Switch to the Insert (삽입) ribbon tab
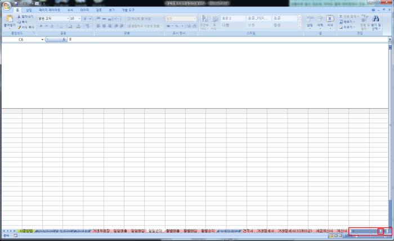The width and height of the screenshot is (394, 241). (29, 10)
